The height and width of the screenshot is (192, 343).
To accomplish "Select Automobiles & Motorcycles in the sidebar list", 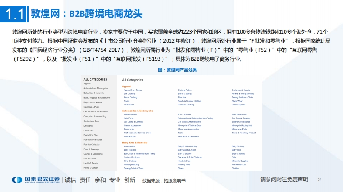I will pos(96,88).
